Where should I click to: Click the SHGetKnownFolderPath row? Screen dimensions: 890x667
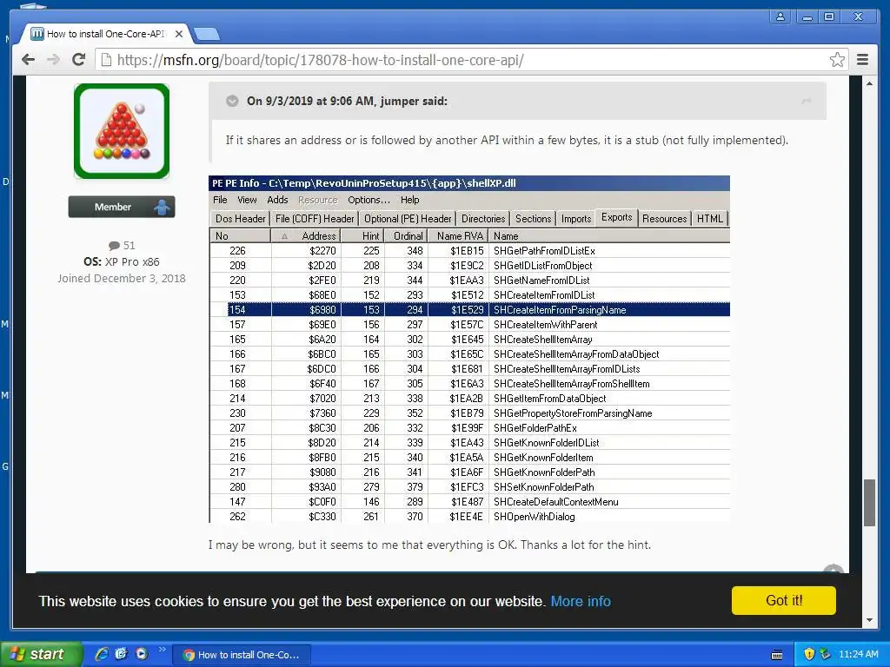tap(469, 472)
